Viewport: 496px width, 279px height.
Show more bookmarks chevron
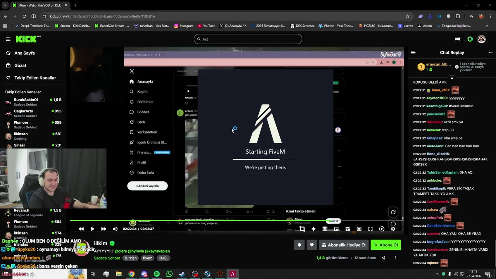click(487, 26)
